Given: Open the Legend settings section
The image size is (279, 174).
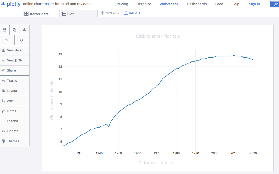Looking at the screenshot, I should pos(12,121).
